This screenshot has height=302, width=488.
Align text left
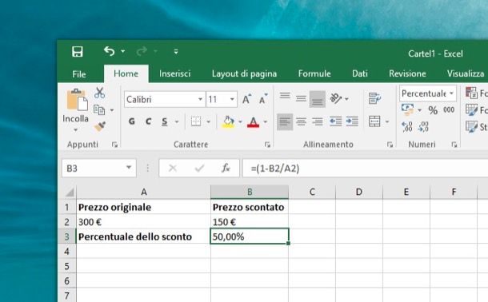[285, 121]
